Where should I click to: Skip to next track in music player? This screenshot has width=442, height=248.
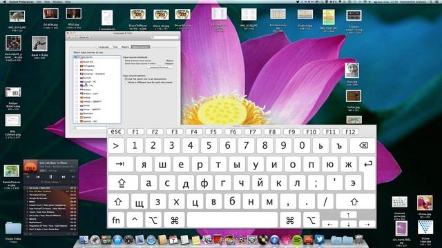(x=64, y=177)
